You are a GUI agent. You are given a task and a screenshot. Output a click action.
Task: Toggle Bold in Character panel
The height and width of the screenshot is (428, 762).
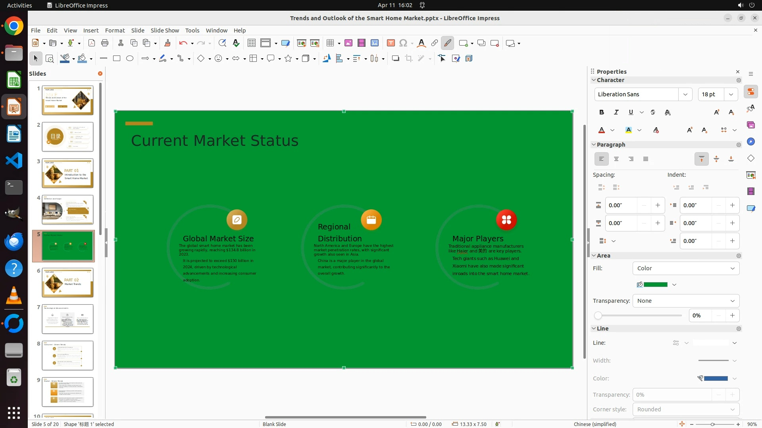coord(602,113)
